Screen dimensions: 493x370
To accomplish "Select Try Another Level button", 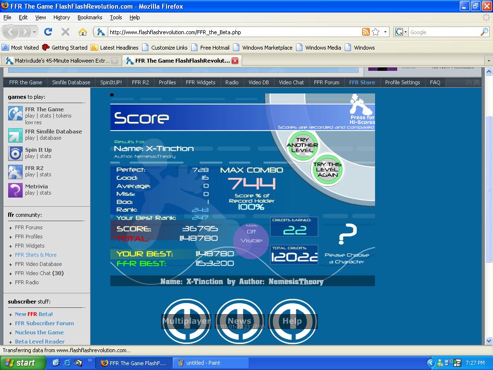I will 302,145.
